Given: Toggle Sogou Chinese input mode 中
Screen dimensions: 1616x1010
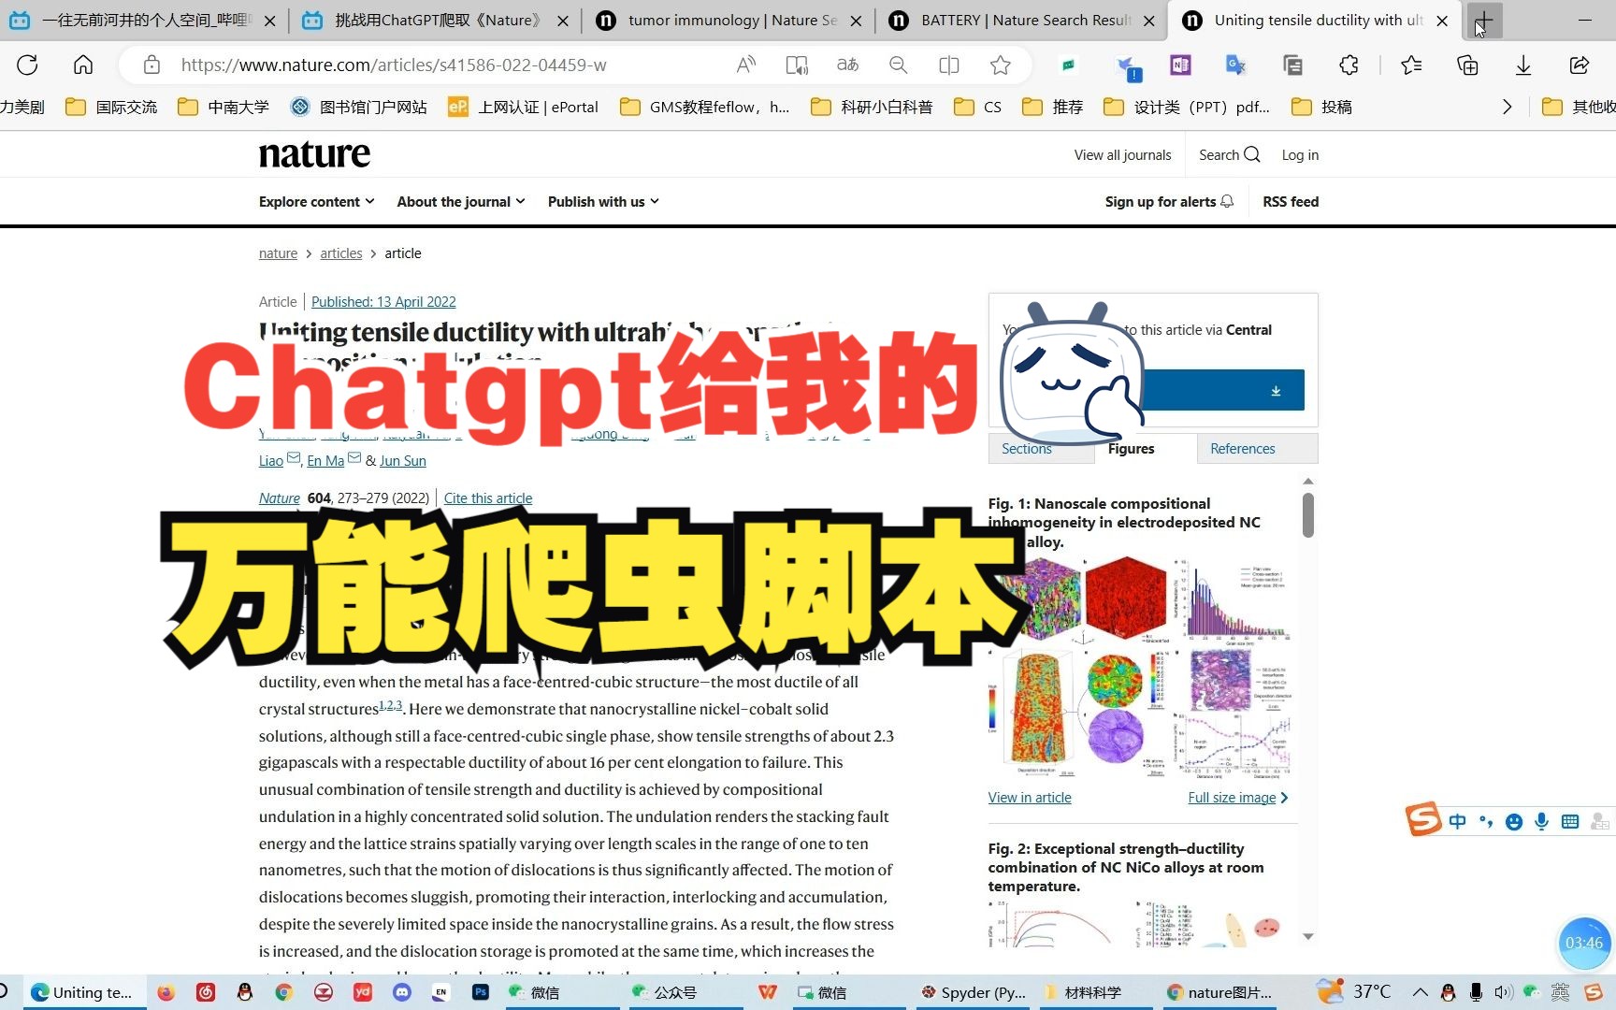Looking at the screenshot, I should pyautogui.click(x=1457, y=821).
